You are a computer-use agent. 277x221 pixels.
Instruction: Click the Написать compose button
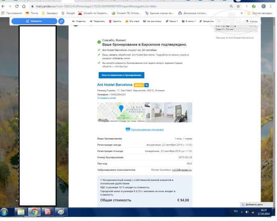pos(34,21)
